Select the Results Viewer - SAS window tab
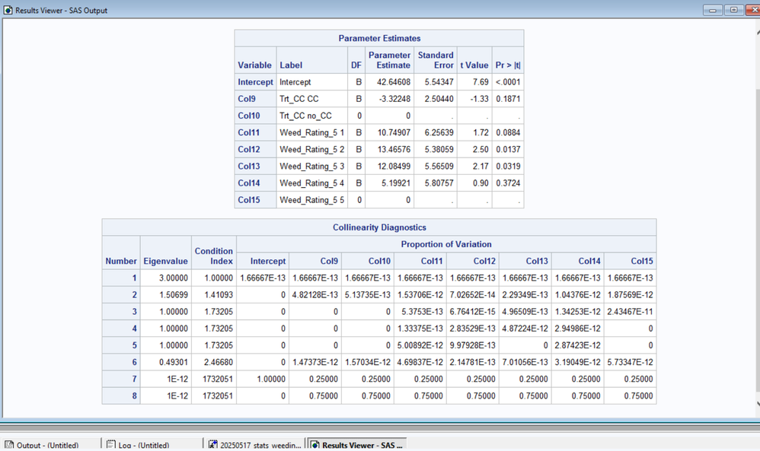Screen dimensions: 760x451 (356, 445)
